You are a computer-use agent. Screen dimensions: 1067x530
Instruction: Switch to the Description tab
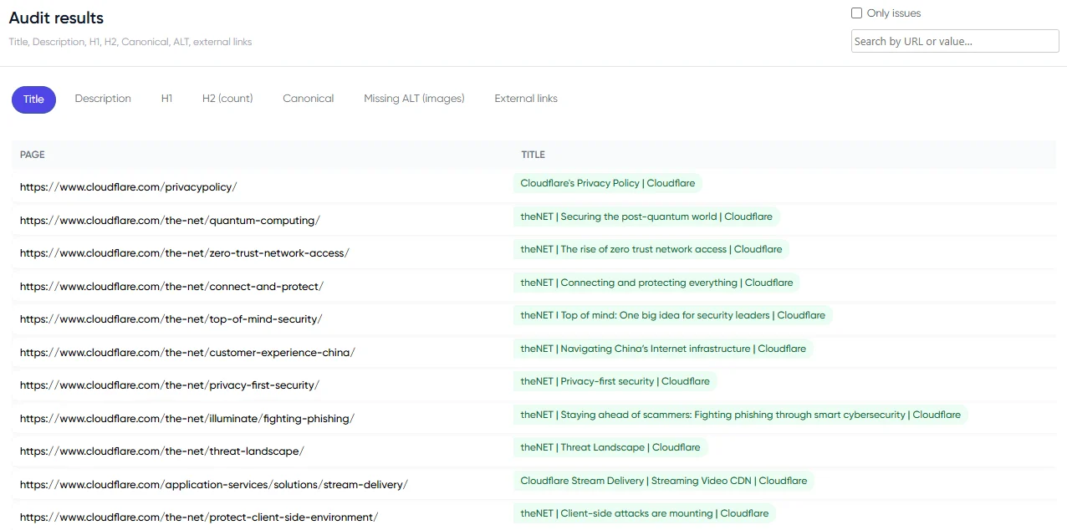click(103, 99)
